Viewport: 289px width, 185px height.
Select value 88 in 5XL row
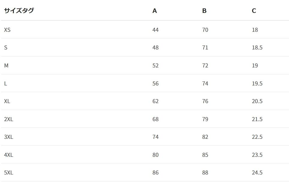pyautogui.click(x=205, y=173)
